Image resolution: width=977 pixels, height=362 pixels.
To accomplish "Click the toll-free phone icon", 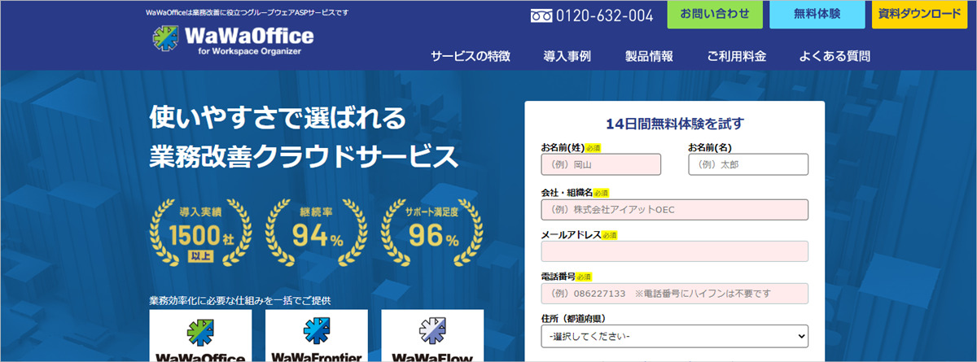I will [x=541, y=15].
